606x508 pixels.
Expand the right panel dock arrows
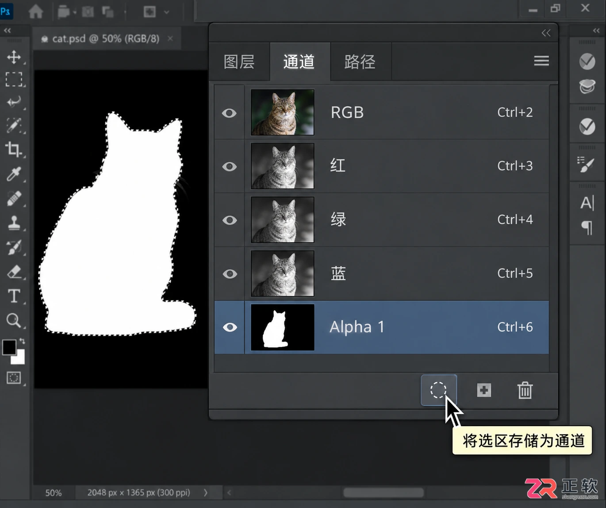596,31
